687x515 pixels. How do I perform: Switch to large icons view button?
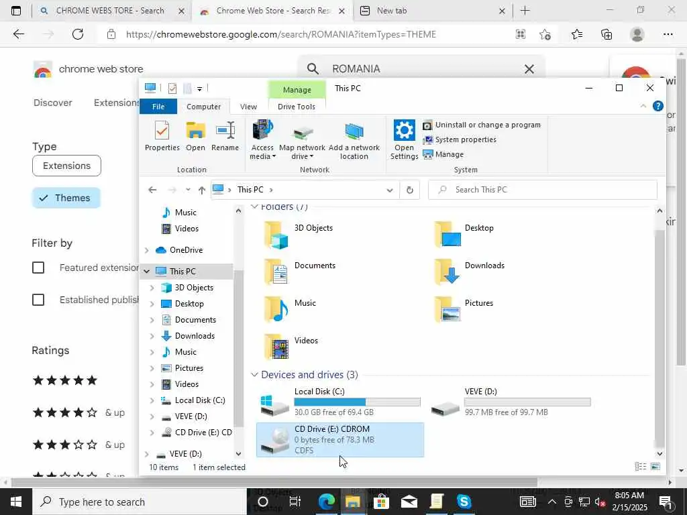pyautogui.click(x=655, y=467)
